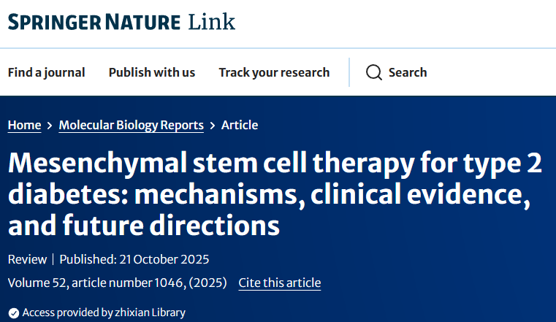The height and width of the screenshot is (322, 556).
Task: Click the Search label in header
Action: click(x=408, y=72)
